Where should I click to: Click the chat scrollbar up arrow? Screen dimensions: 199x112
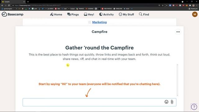178,65
